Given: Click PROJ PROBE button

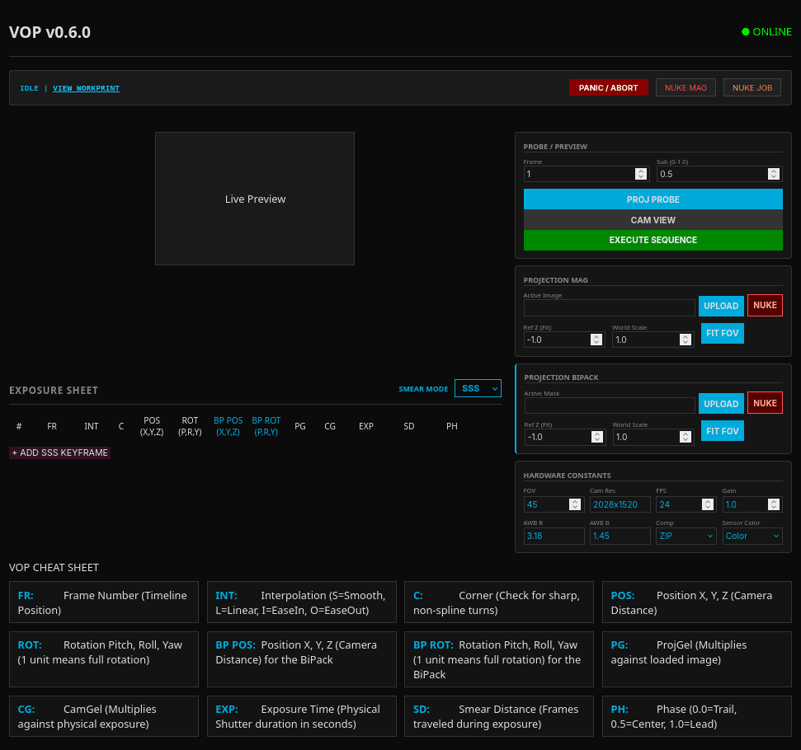Looking at the screenshot, I should [x=653, y=199].
